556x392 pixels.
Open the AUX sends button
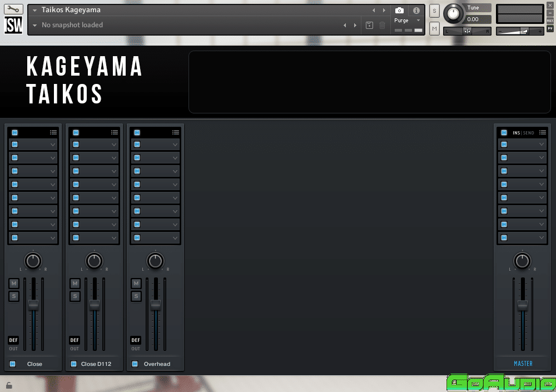pyautogui.click(x=550, y=21)
